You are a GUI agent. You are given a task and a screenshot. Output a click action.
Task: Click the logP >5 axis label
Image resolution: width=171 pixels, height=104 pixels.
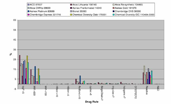tap(23, 90)
